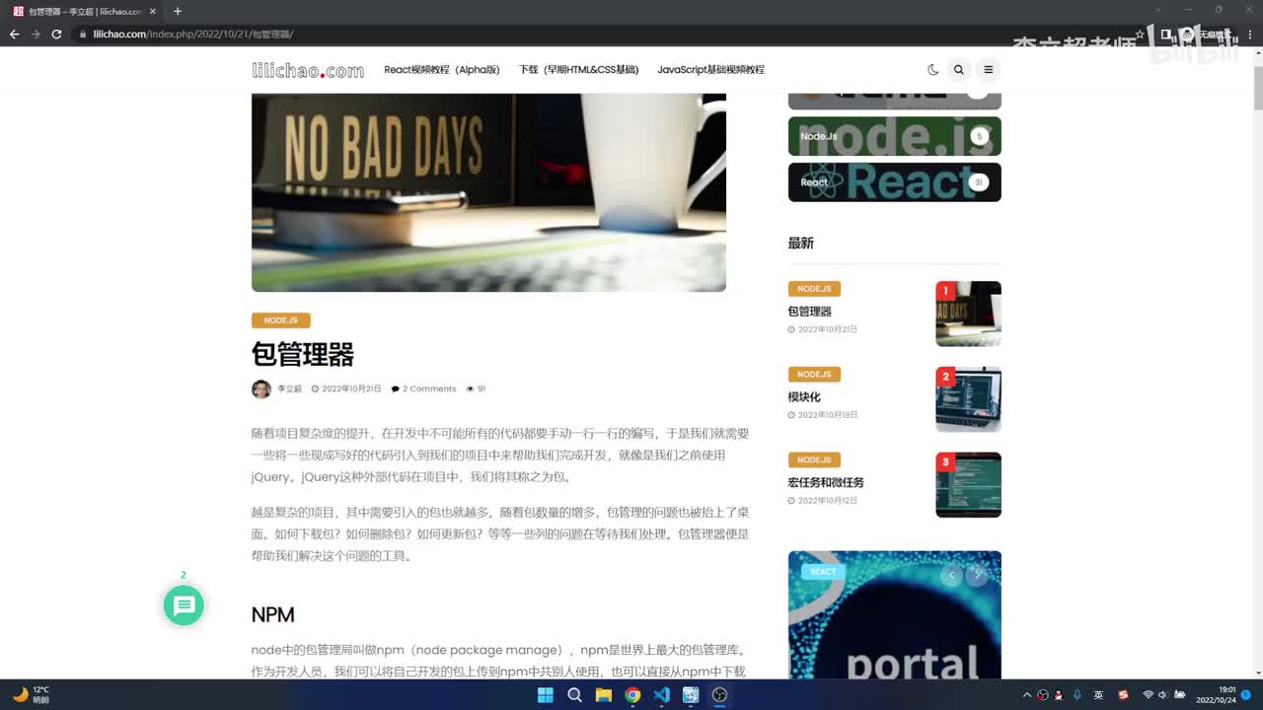
Task: Go to next slide in the React carousel
Action: 977,576
